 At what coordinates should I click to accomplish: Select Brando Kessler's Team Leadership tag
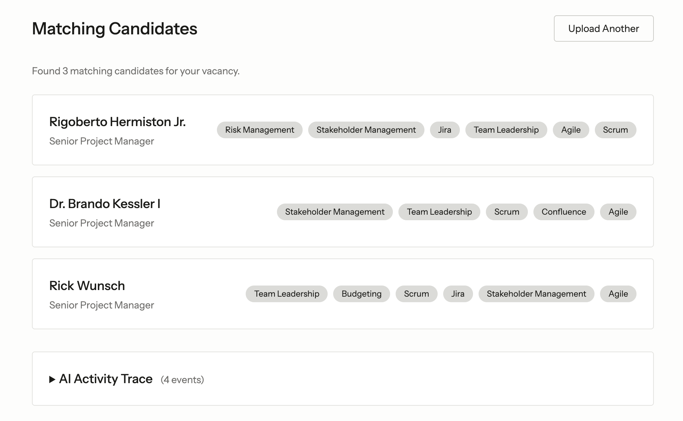[439, 212]
